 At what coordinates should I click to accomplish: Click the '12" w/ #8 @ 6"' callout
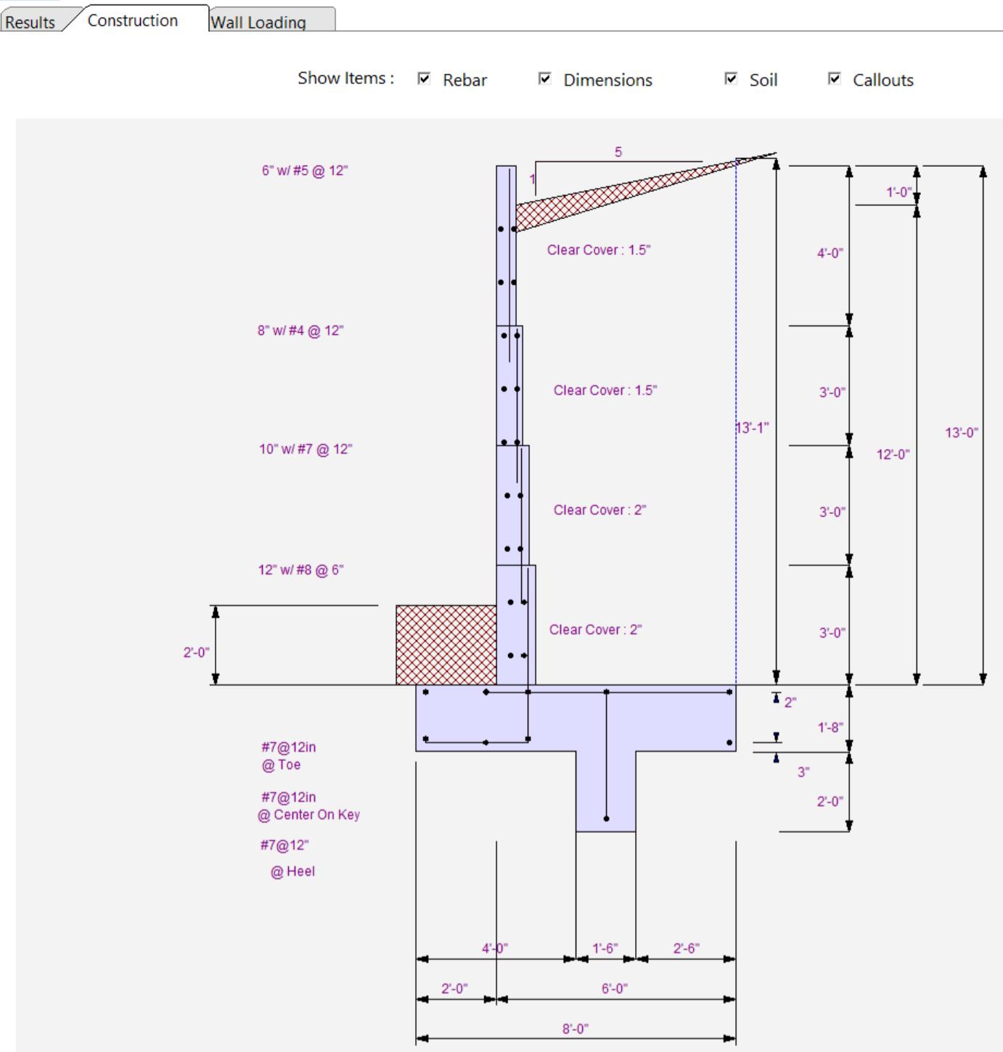click(301, 570)
